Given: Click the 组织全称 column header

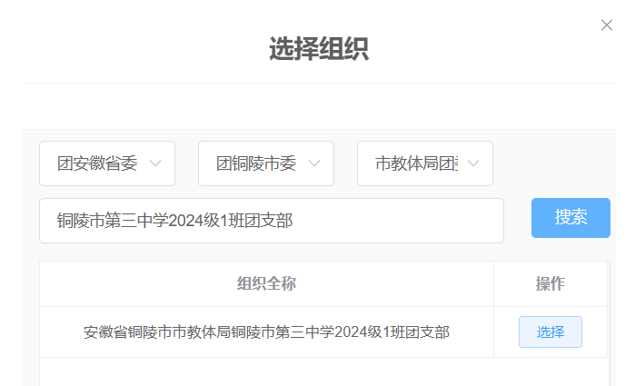Looking at the screenshot, I should click(266, 284).
